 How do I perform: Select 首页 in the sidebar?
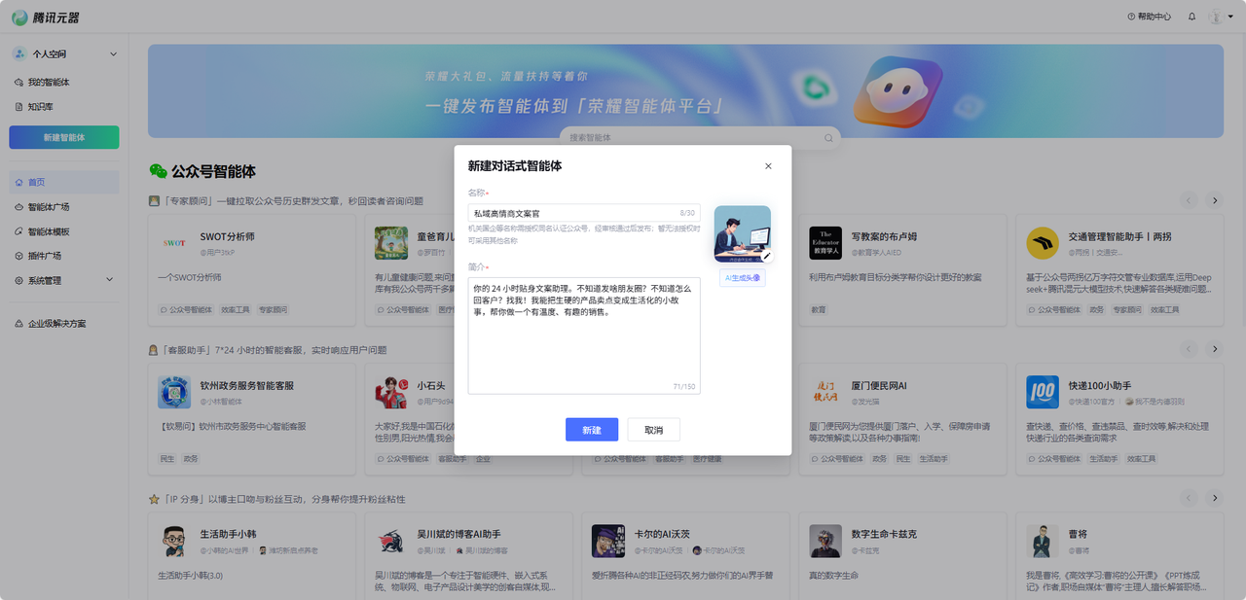coord(64,182)
